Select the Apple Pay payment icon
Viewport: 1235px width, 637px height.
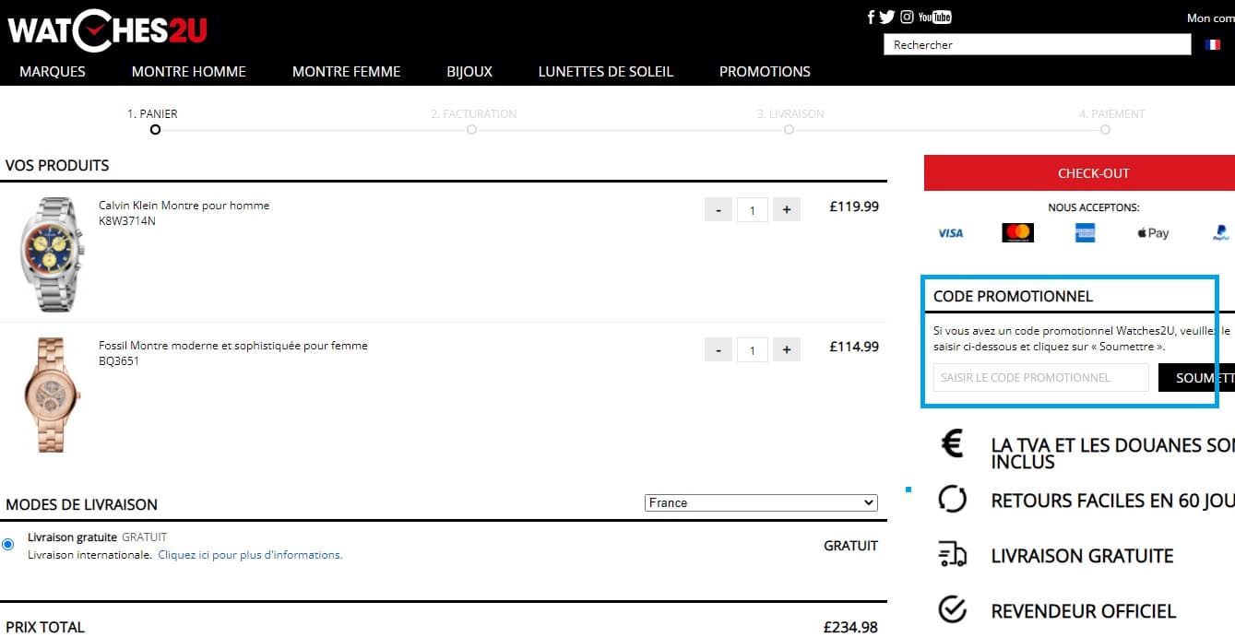[x=1151, y=233]
